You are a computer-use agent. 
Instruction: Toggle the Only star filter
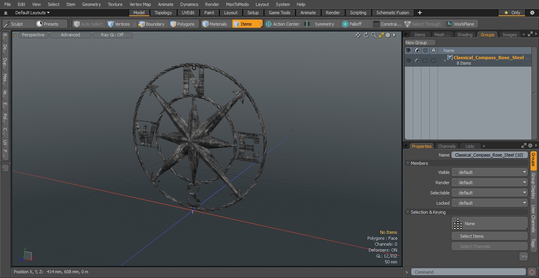coord(512,13)
